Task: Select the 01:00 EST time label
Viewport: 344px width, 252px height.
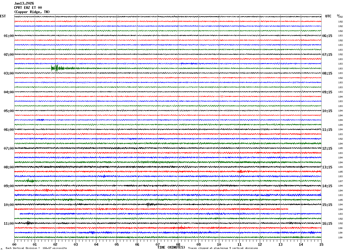Action: (9, 36)
